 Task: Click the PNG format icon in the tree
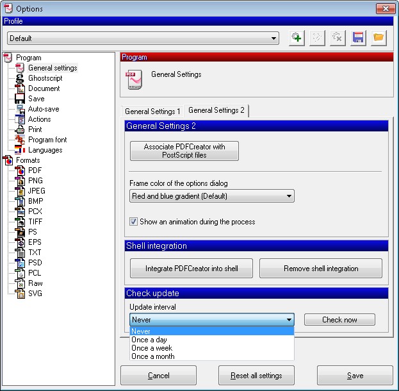point(20,181)
